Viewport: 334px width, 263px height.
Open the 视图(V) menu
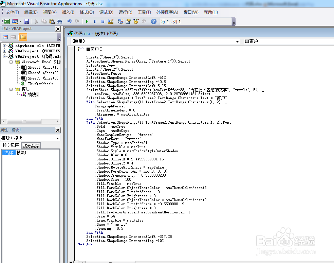[50, 12]
